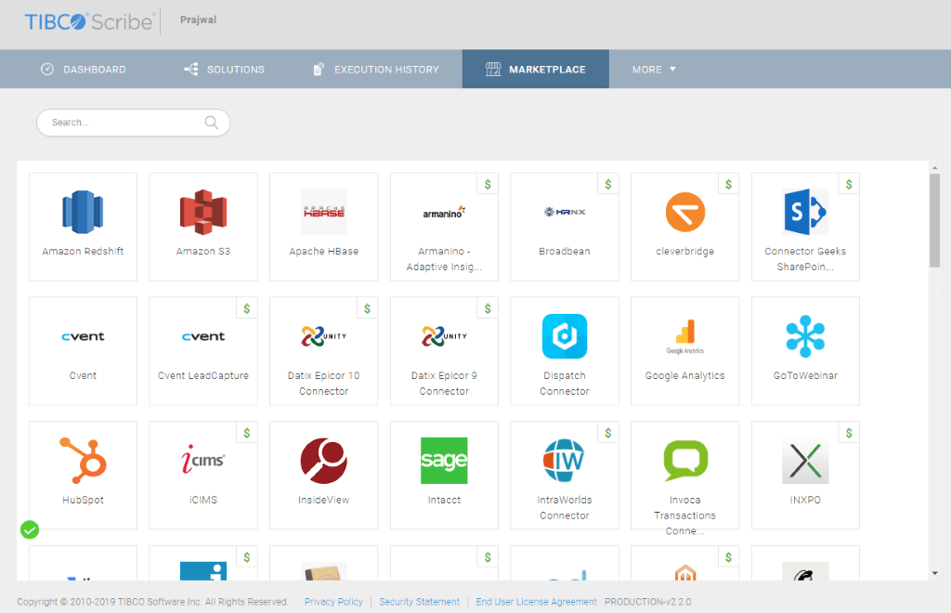Click the scrollbar up arrow
Viewport: 951px width, 613px height.
934,168
